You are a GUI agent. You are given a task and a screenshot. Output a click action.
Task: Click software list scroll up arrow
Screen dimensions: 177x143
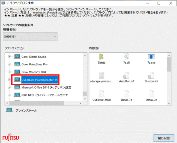(x=85, y=55)
